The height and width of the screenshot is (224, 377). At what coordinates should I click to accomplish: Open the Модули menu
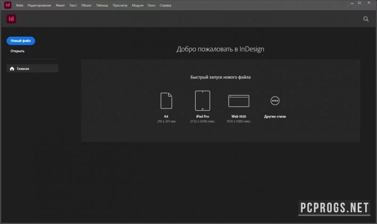137,5
